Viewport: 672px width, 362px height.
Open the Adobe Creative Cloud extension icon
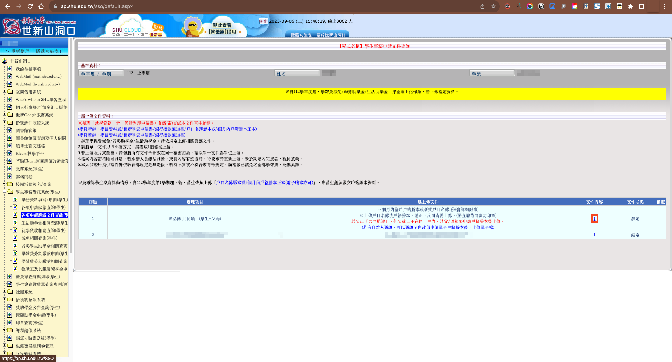point(575,6)
